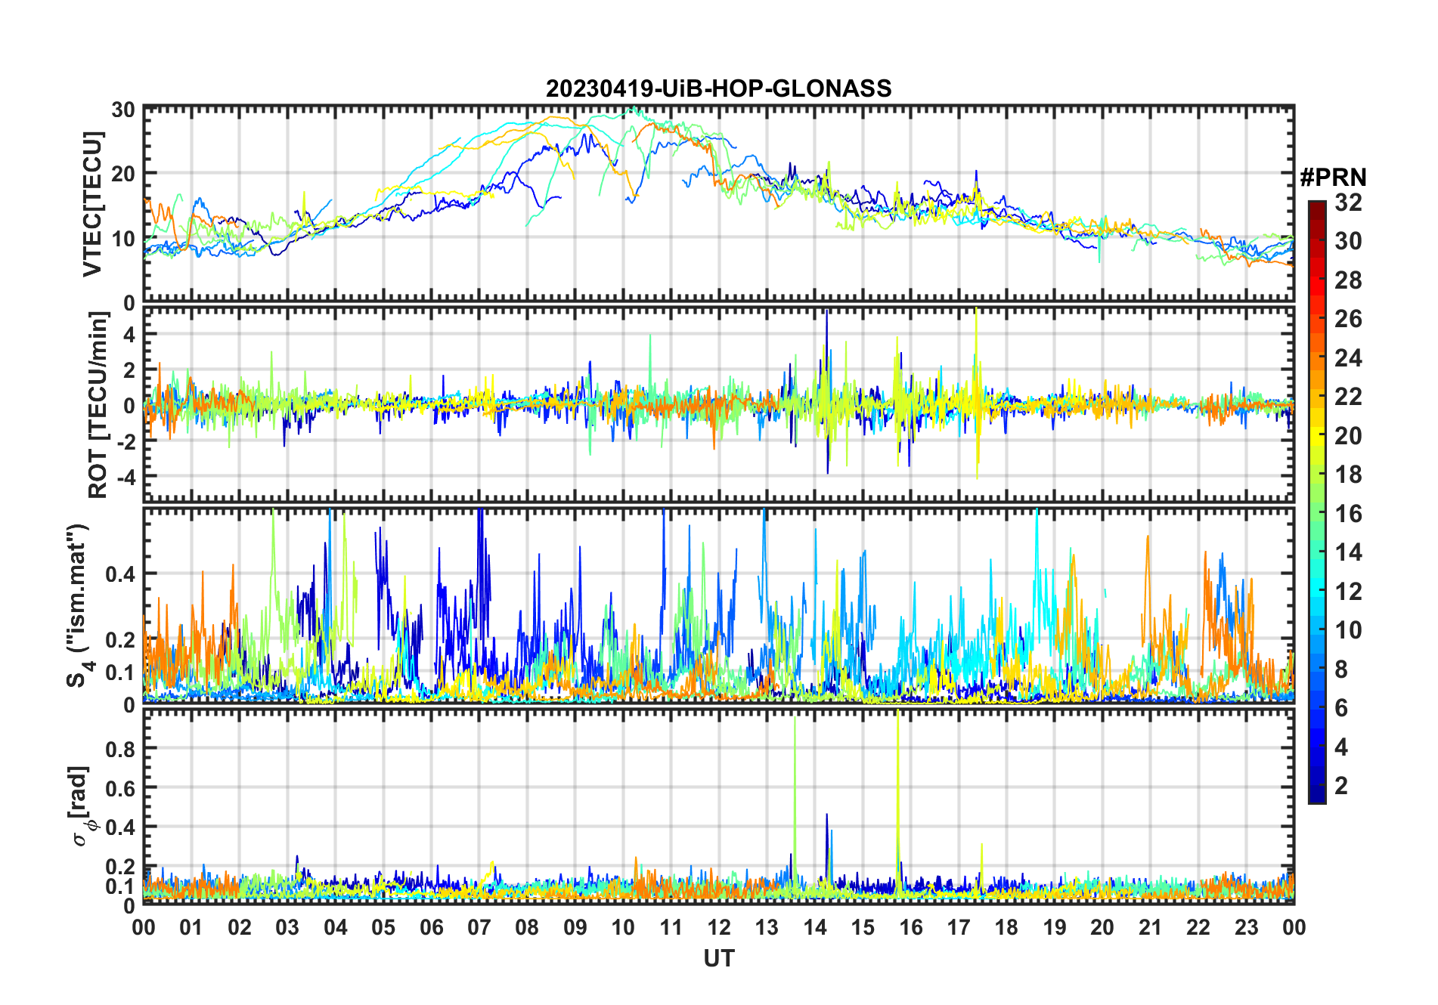Select the cyan PRN 12 colorbar band
1438x1005 pixels.
click(1317, 592)
